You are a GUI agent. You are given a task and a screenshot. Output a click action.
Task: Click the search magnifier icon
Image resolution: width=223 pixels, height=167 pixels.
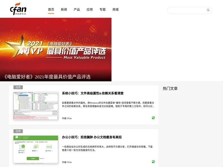(x=208, y=10)
